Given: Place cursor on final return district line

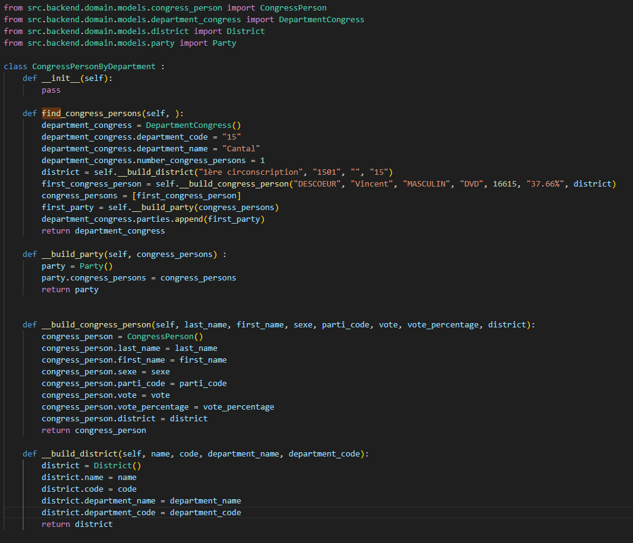Looking at the screenshot, I should click(77, 524).
